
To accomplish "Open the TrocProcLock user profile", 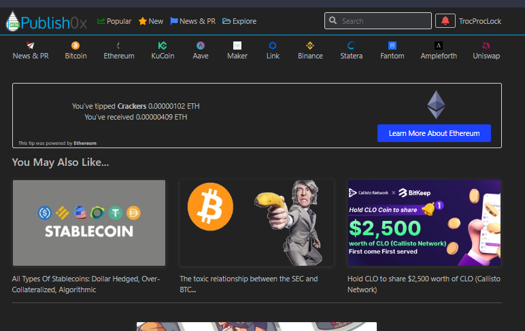I will (x=480, y=21).
